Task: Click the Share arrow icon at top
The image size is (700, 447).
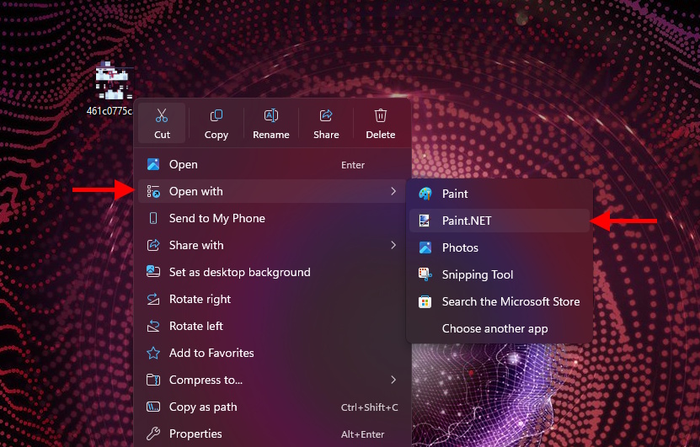Action: 326,115
